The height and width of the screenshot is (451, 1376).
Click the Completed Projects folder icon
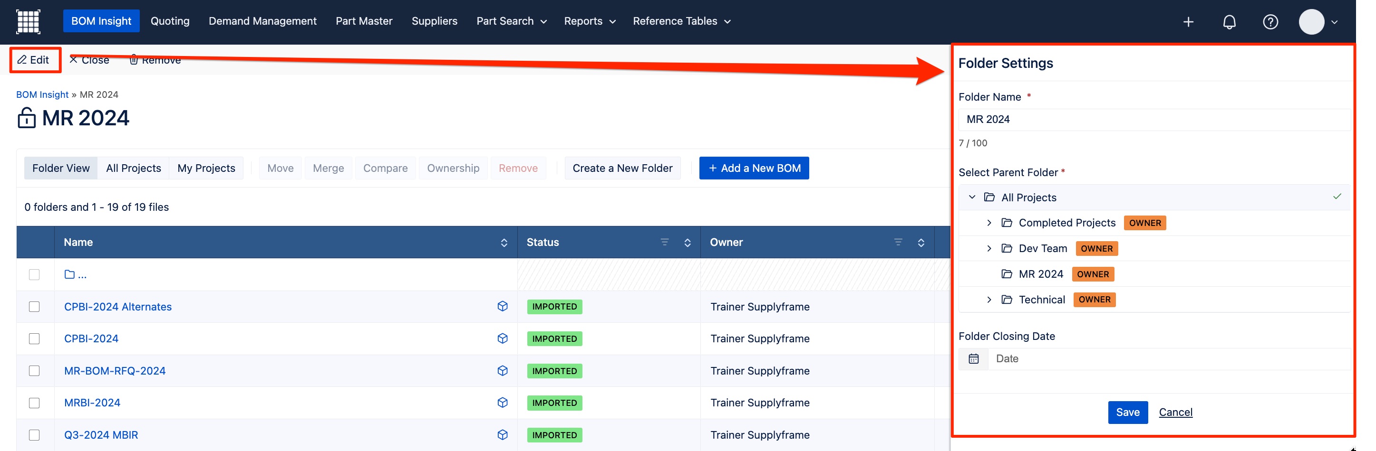pyautogui.click(x=1007, y=223)
